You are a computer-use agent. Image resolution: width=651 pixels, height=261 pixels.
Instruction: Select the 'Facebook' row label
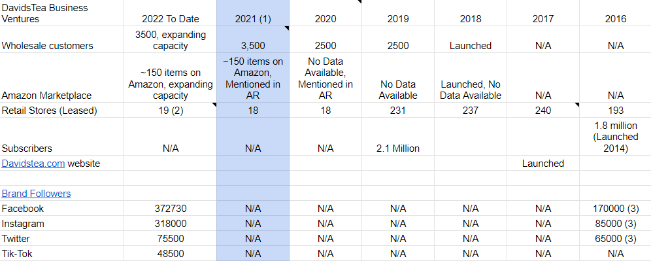coord(62,208)
